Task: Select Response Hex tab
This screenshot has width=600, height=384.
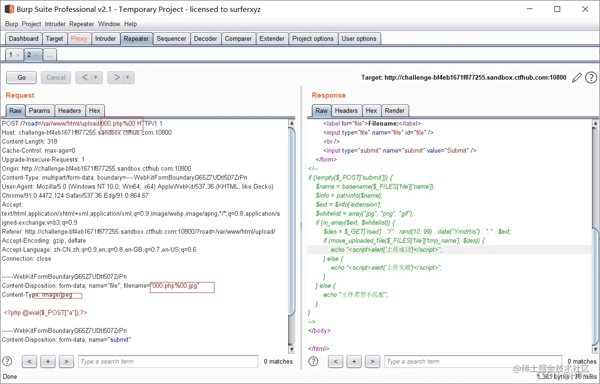Action: point(372,110)
